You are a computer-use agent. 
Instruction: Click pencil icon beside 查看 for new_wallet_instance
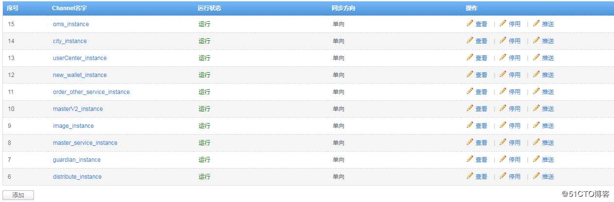[x=470, y=74]
